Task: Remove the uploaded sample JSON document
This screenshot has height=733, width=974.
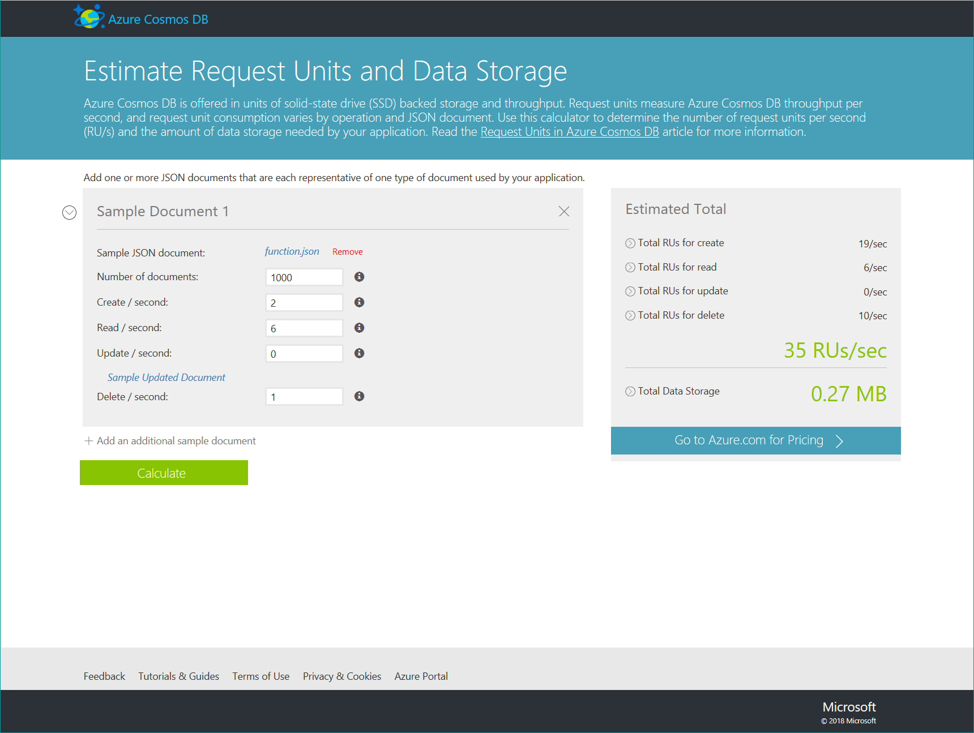Action: [x=348, y=252]
